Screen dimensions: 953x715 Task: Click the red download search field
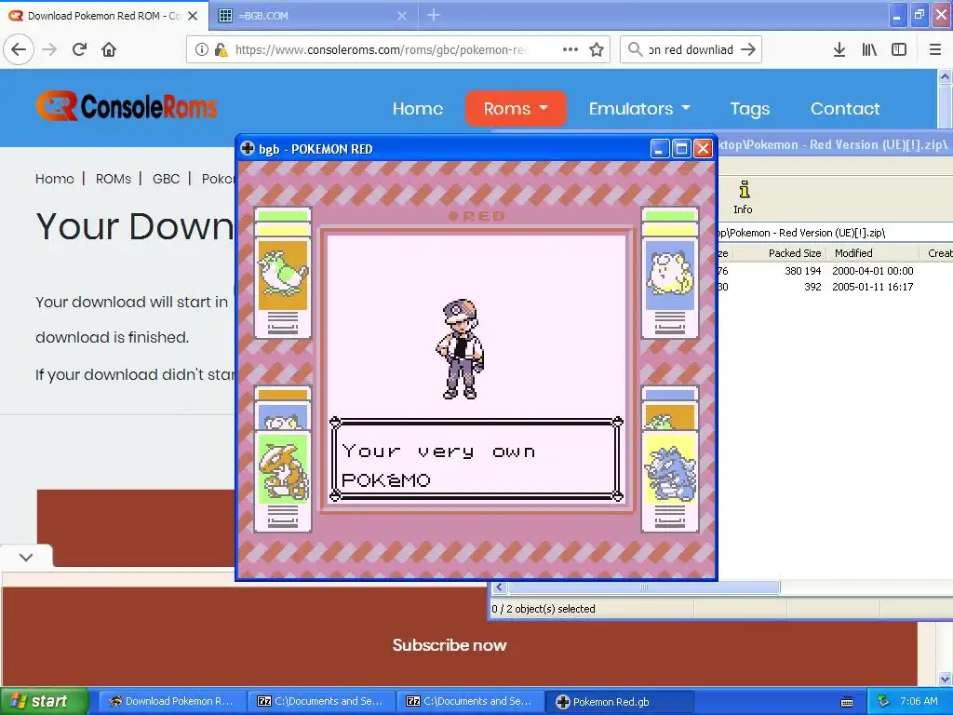(x=691, y=50)
